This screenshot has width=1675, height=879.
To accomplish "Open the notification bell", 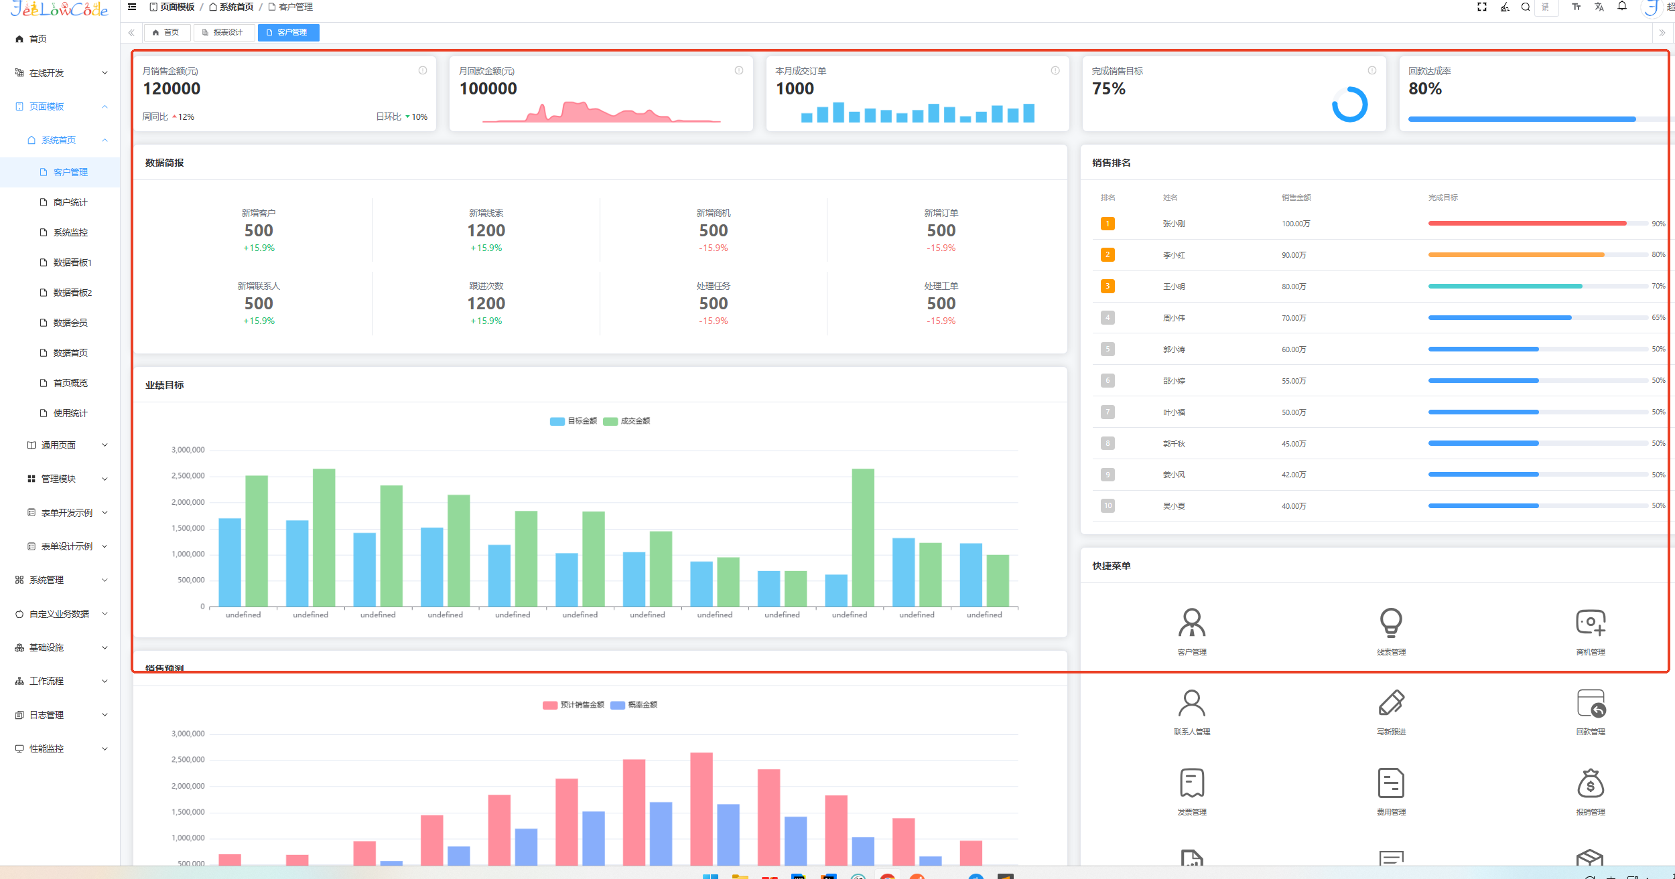I will pyautogui.click(x=1622, y=7).
